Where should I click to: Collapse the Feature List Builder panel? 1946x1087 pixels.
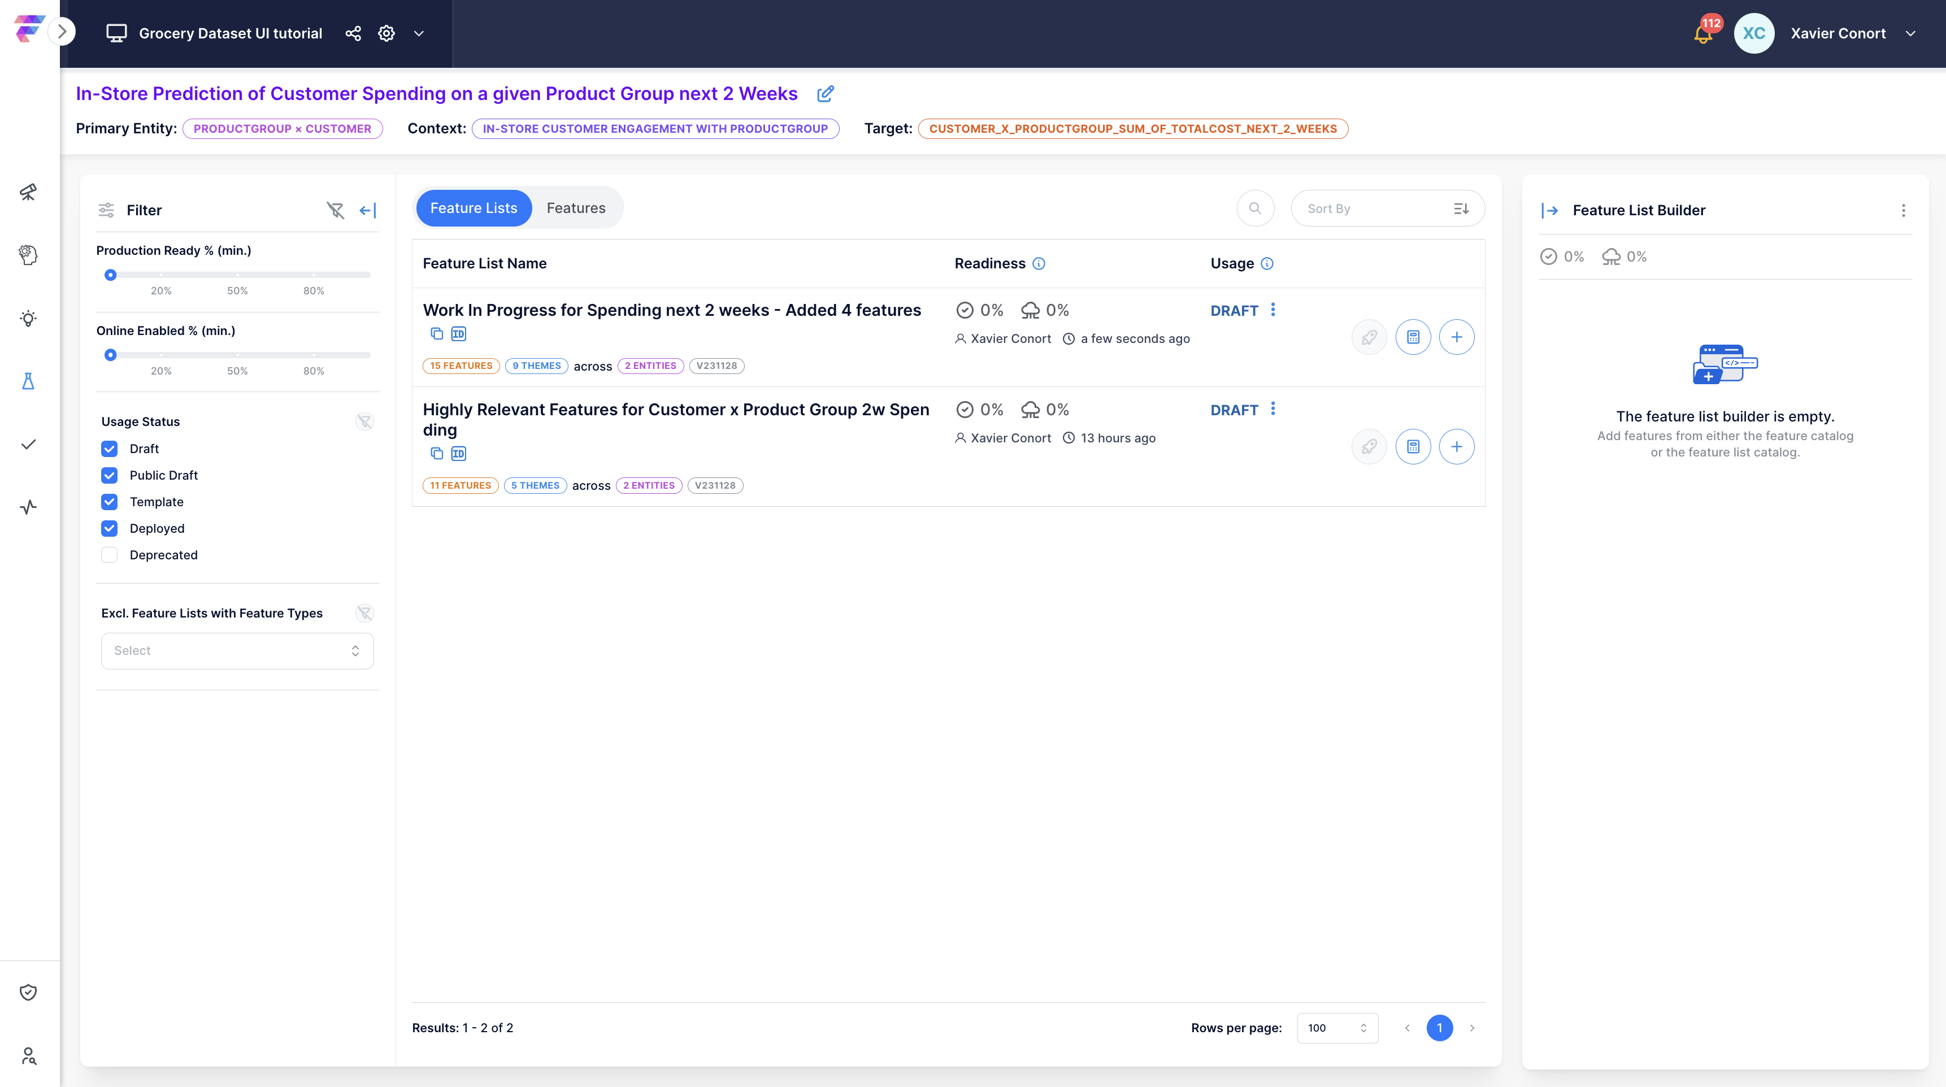point(1549,211)
